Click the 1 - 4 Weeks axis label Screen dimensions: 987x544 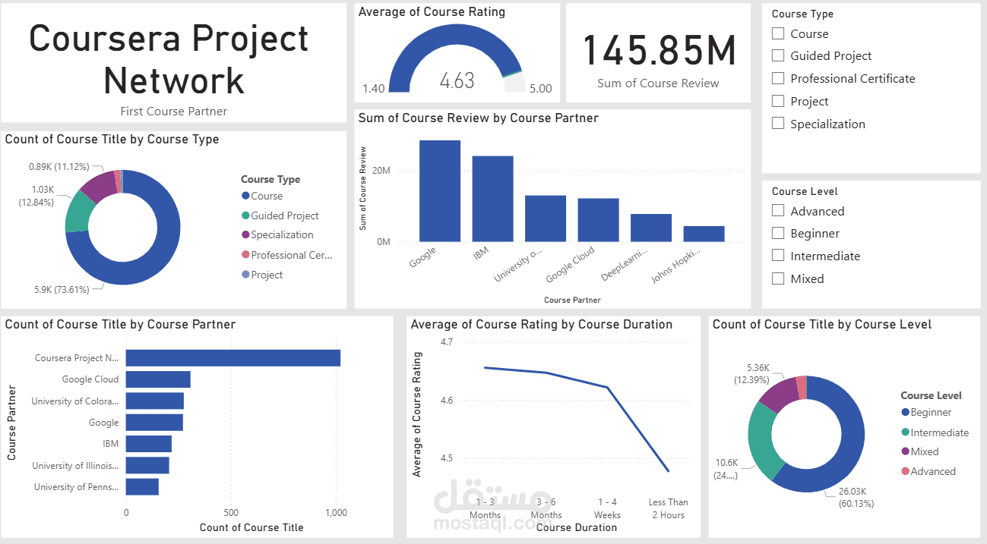(607, 508)
